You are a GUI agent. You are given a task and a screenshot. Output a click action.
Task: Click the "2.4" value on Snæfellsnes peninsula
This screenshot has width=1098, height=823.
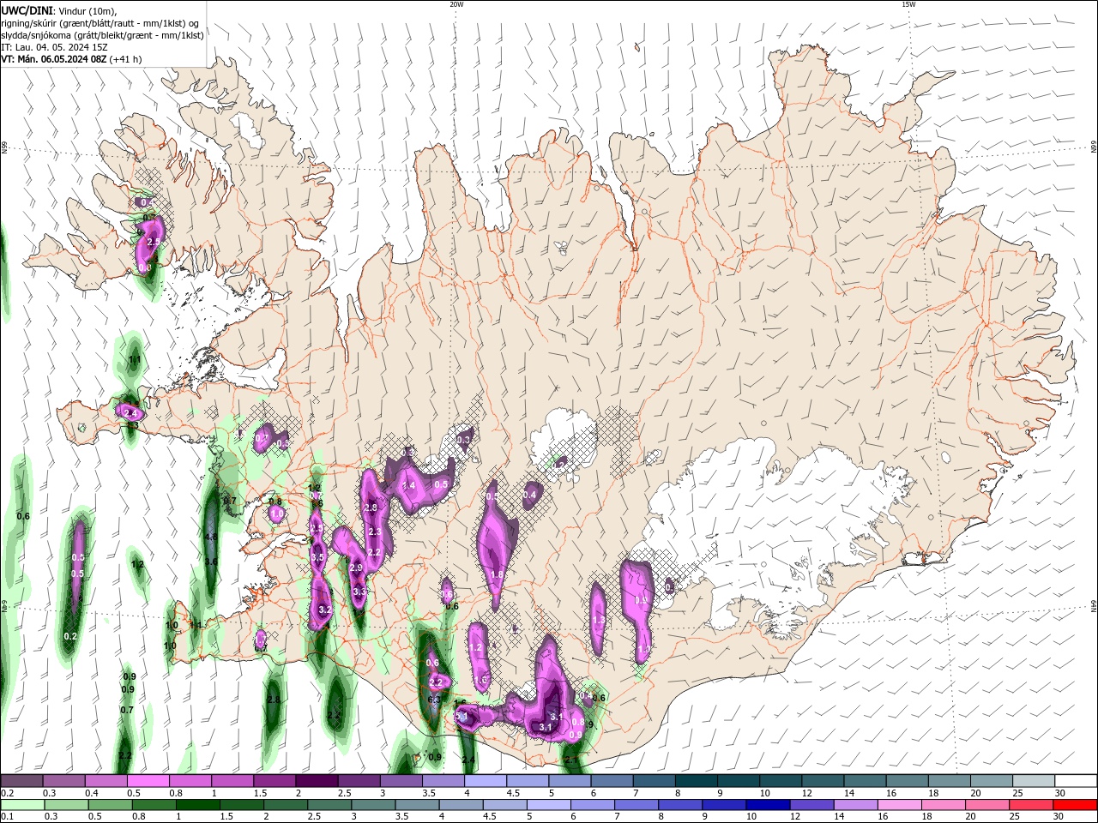[x=131, y=413]
